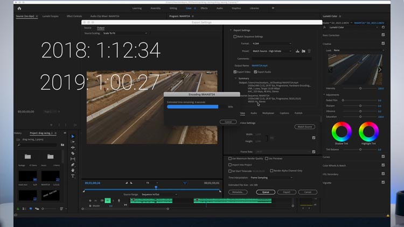Collapse the Adjustments section in Lumetri
Image resolution: width=404 pixels, height=227 pixels.
(x=324, y=95)
